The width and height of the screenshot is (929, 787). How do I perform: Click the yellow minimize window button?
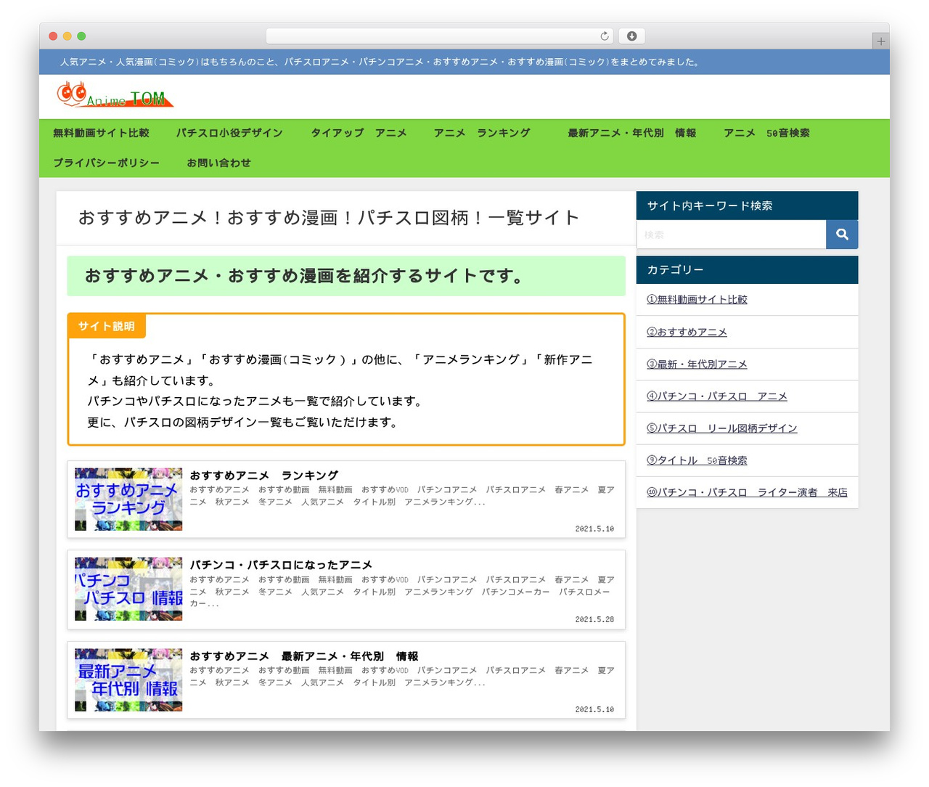[67, 36]
